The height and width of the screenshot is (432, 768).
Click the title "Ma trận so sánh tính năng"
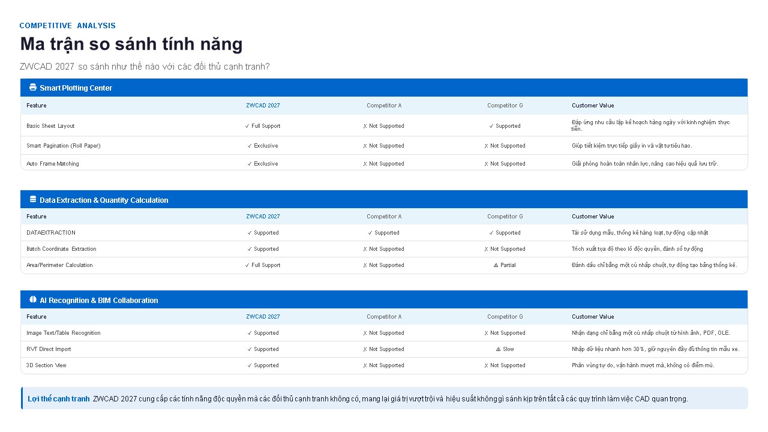coord(131,44)
